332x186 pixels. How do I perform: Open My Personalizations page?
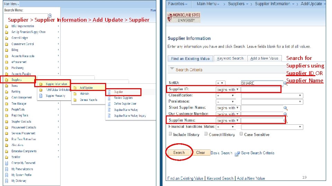coord(22,169)
